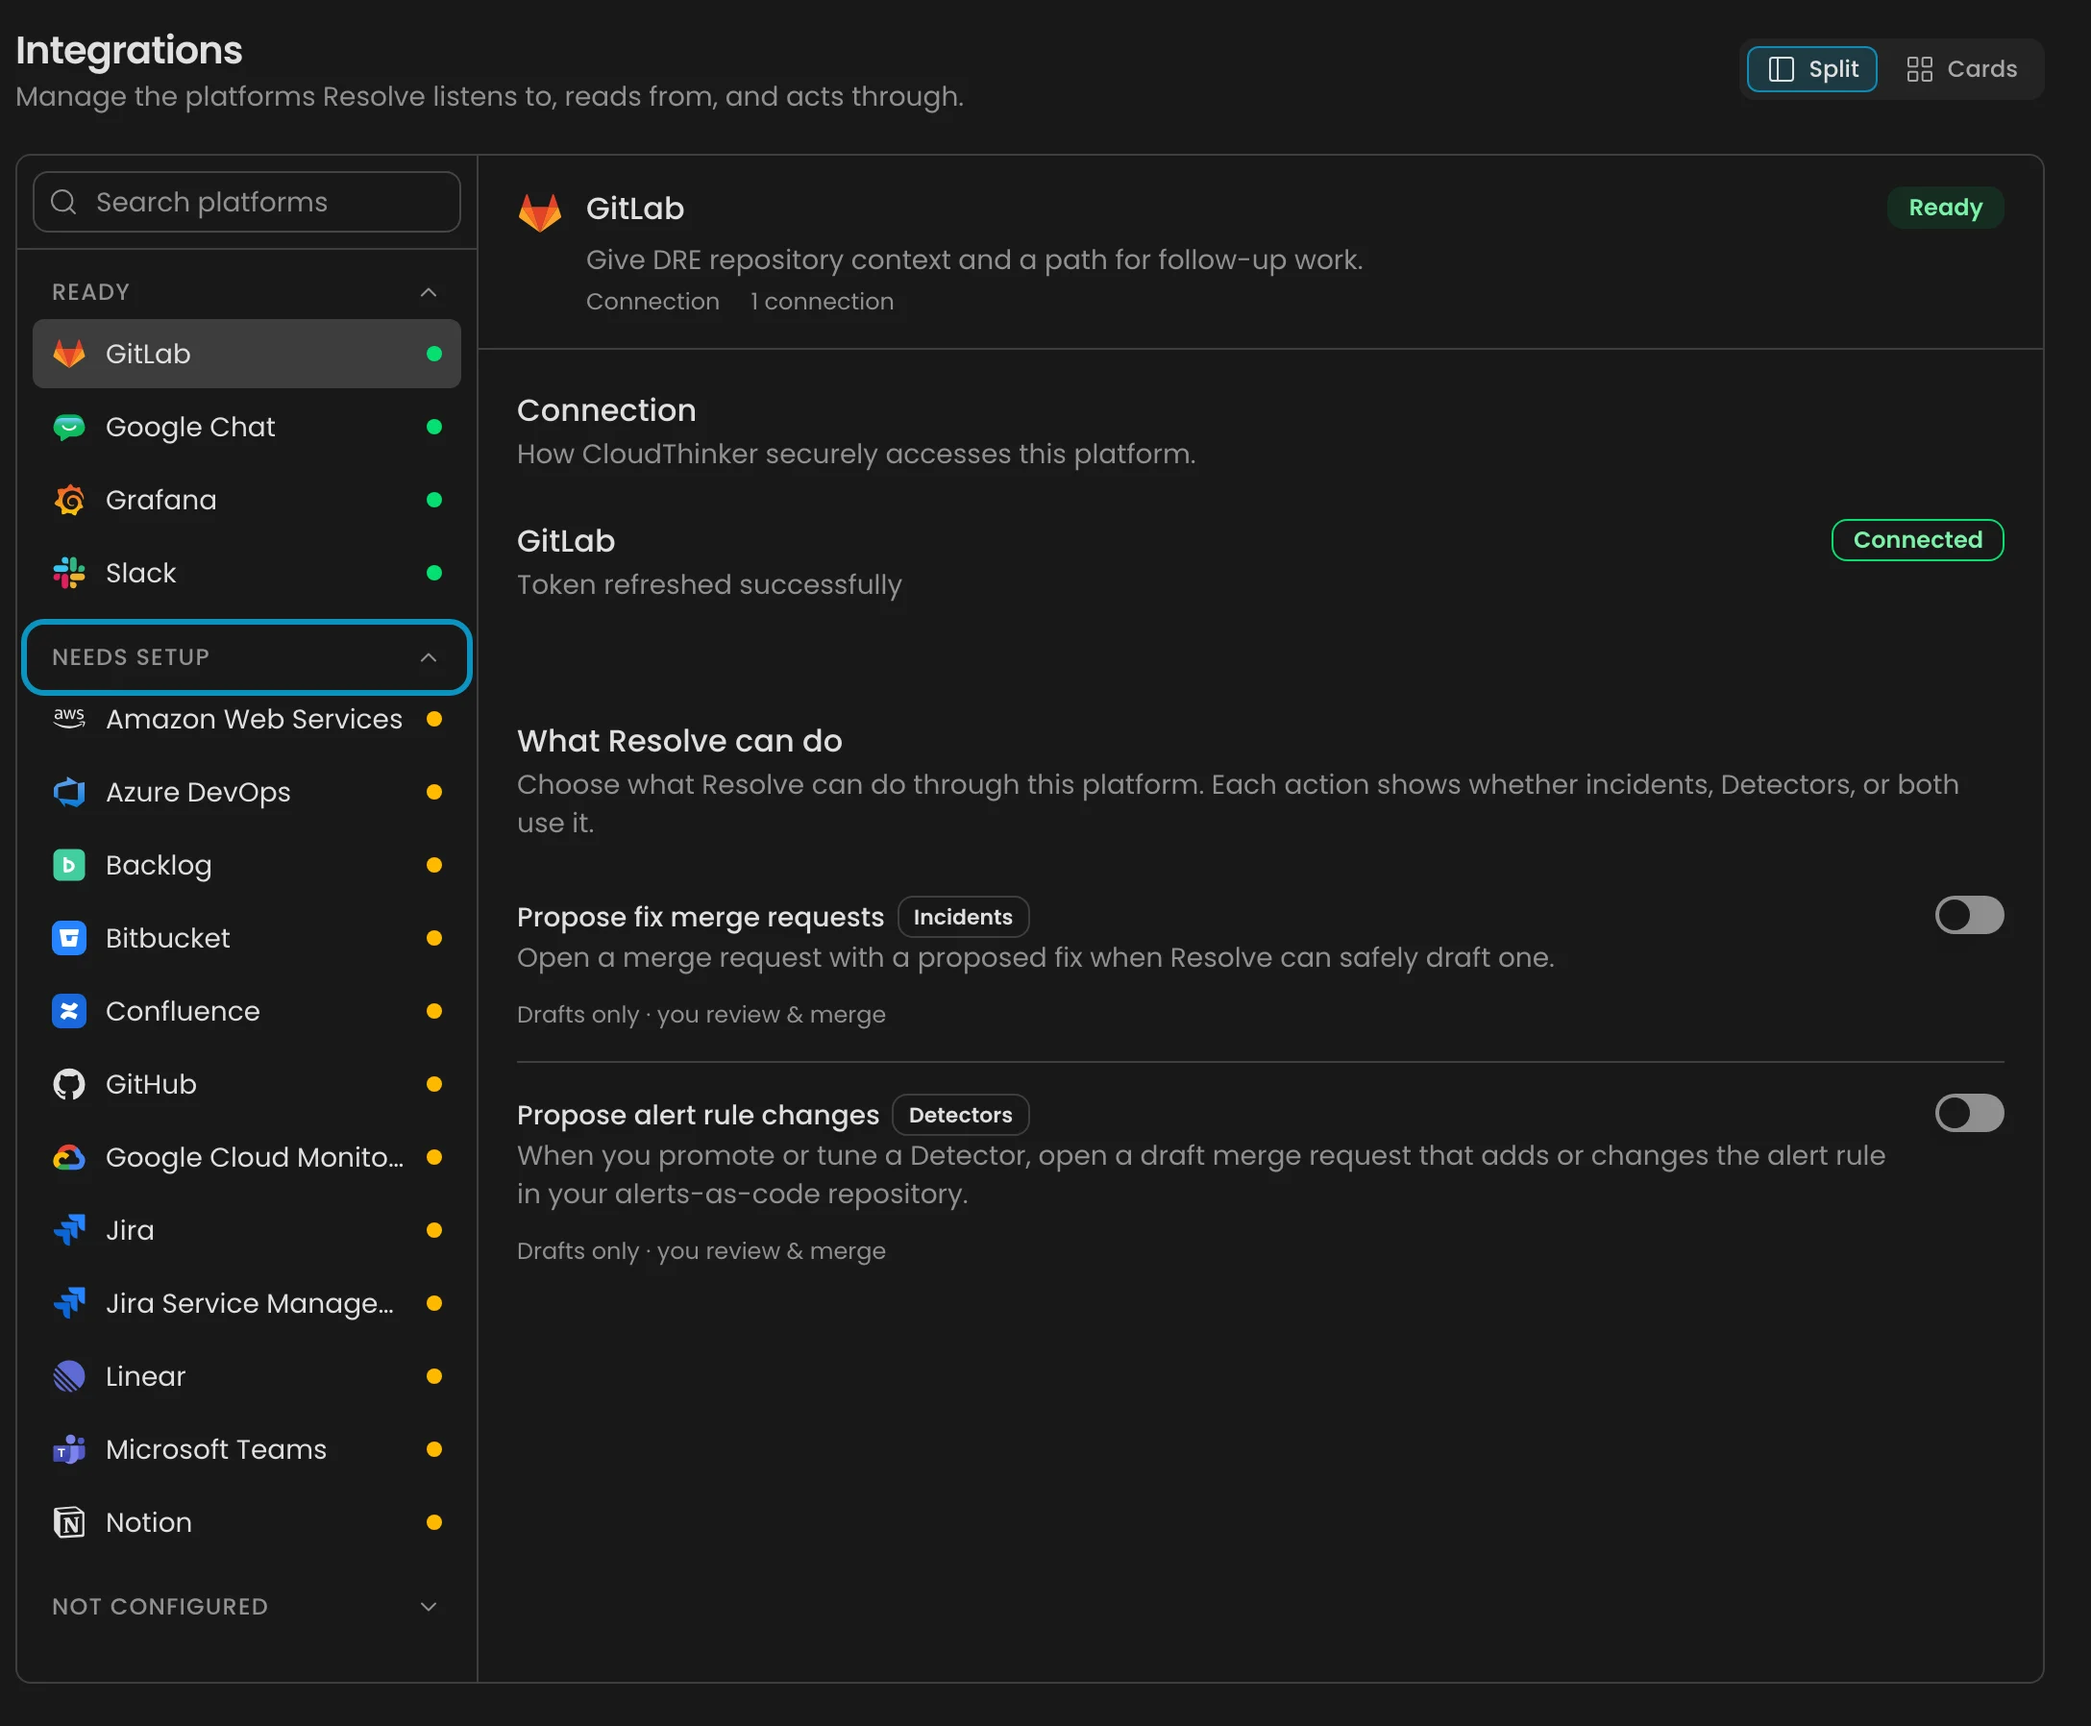The height and width of the screenshot is (1726, 2091).
Task: Click the Confluence icon
Action: coord(68,1011)
